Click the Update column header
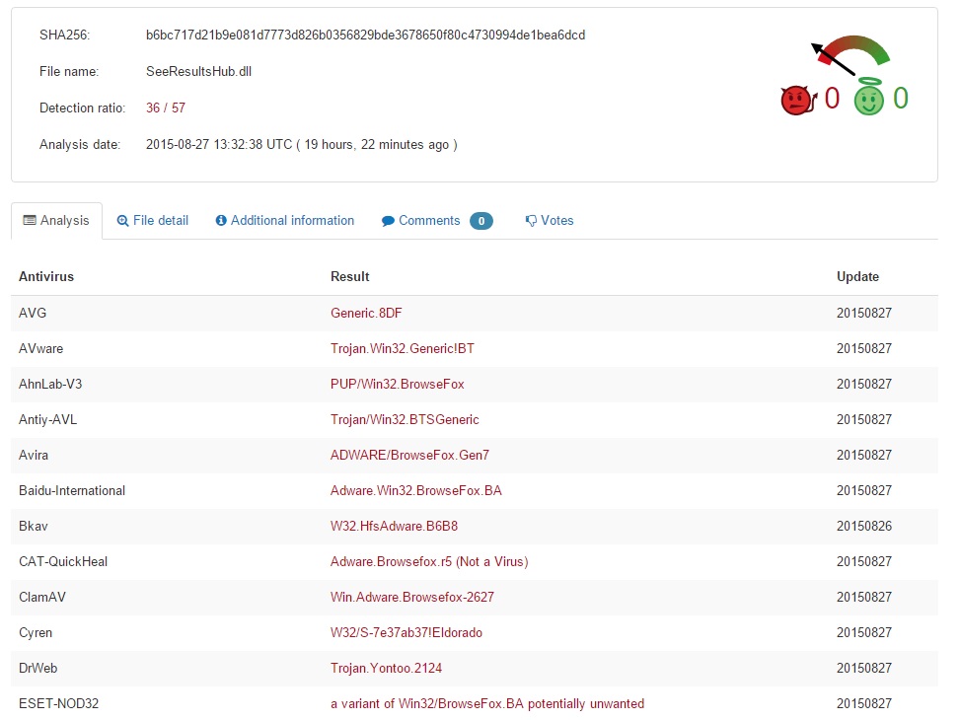Screen dimensions: 961x720 857,276
